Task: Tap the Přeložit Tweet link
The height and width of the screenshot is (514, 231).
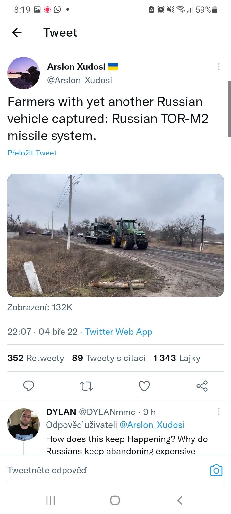Action: pos(32,153)
